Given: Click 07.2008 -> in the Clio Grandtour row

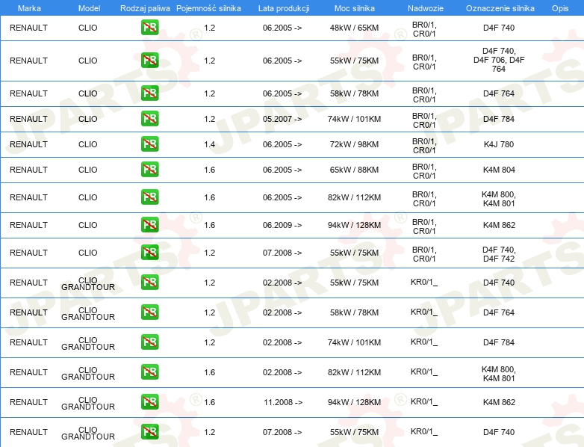Looking at the screenshot, I should pos(282,432).
